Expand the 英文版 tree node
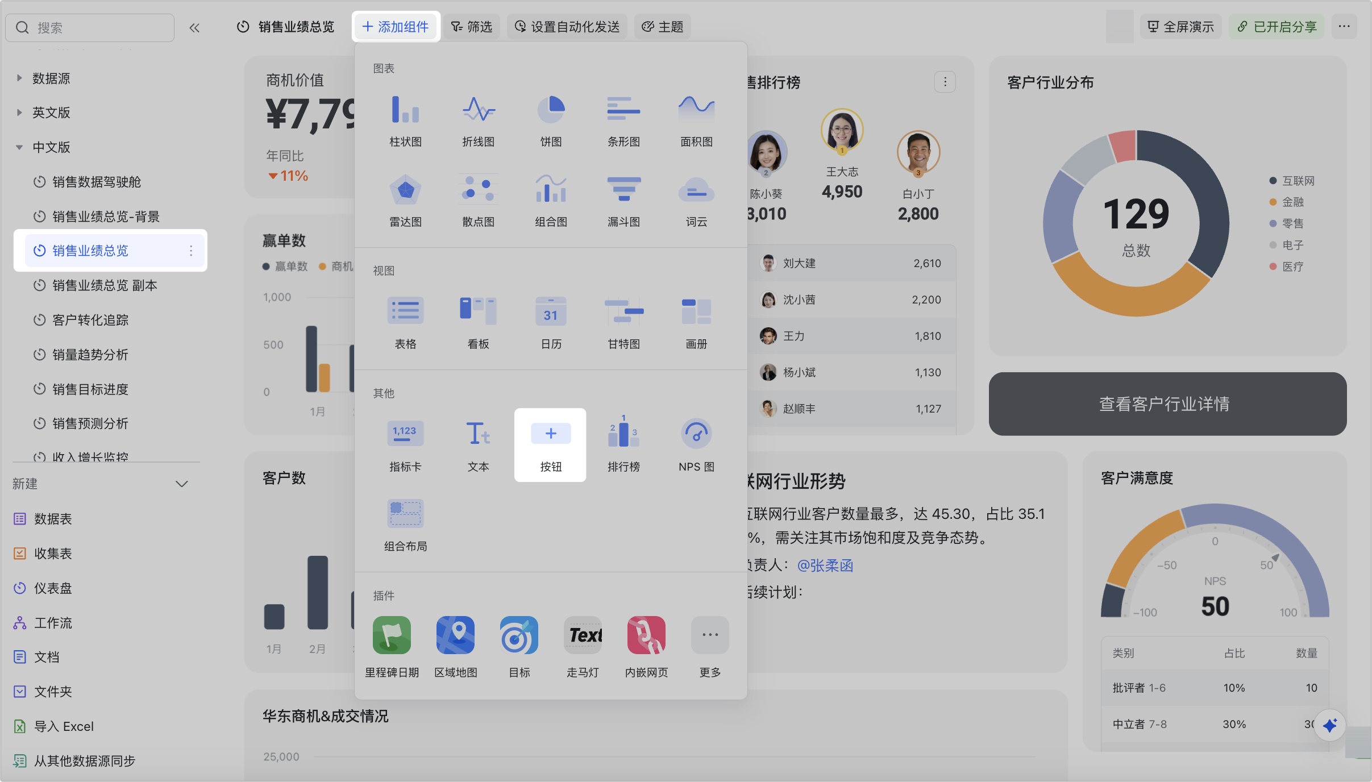 19,113
